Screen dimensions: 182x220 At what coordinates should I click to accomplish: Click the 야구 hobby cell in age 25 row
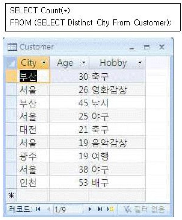(117, 116)
